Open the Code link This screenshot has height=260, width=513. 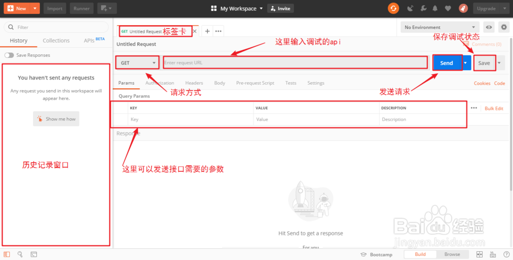(x=500, y=84)
